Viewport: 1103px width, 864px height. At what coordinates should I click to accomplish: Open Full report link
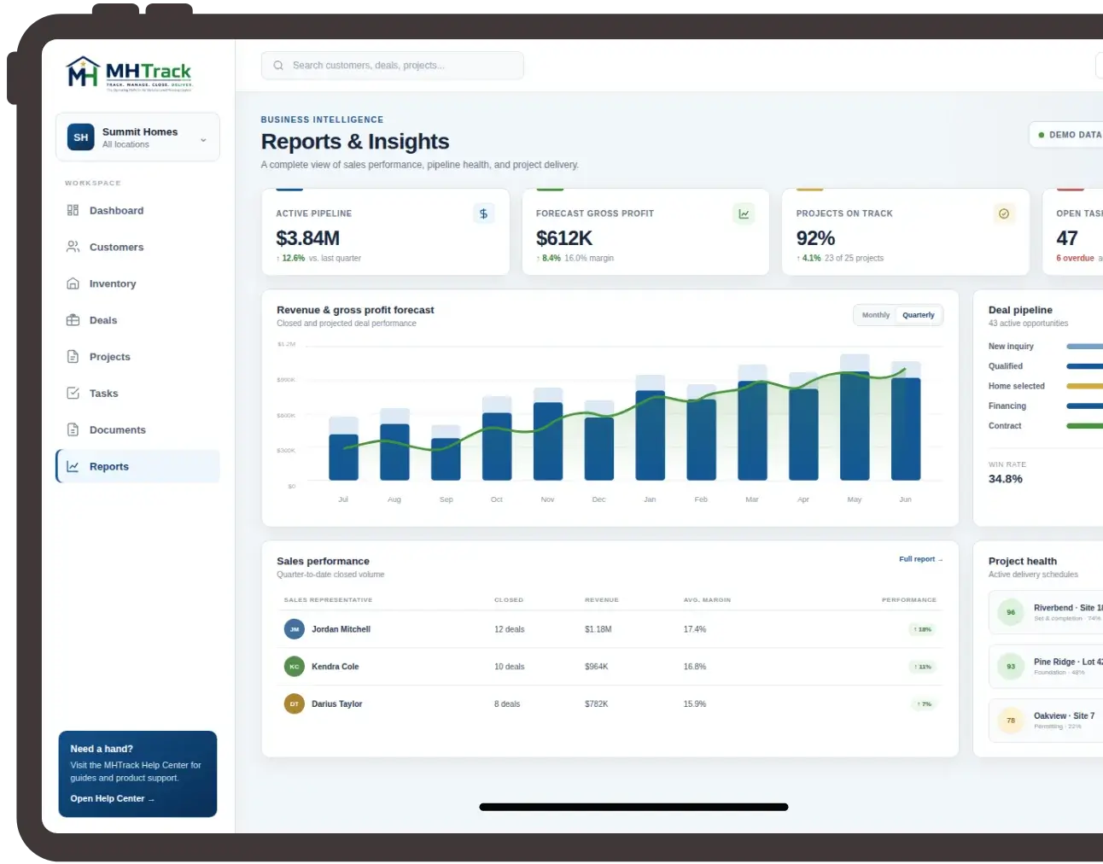point(920,559)
